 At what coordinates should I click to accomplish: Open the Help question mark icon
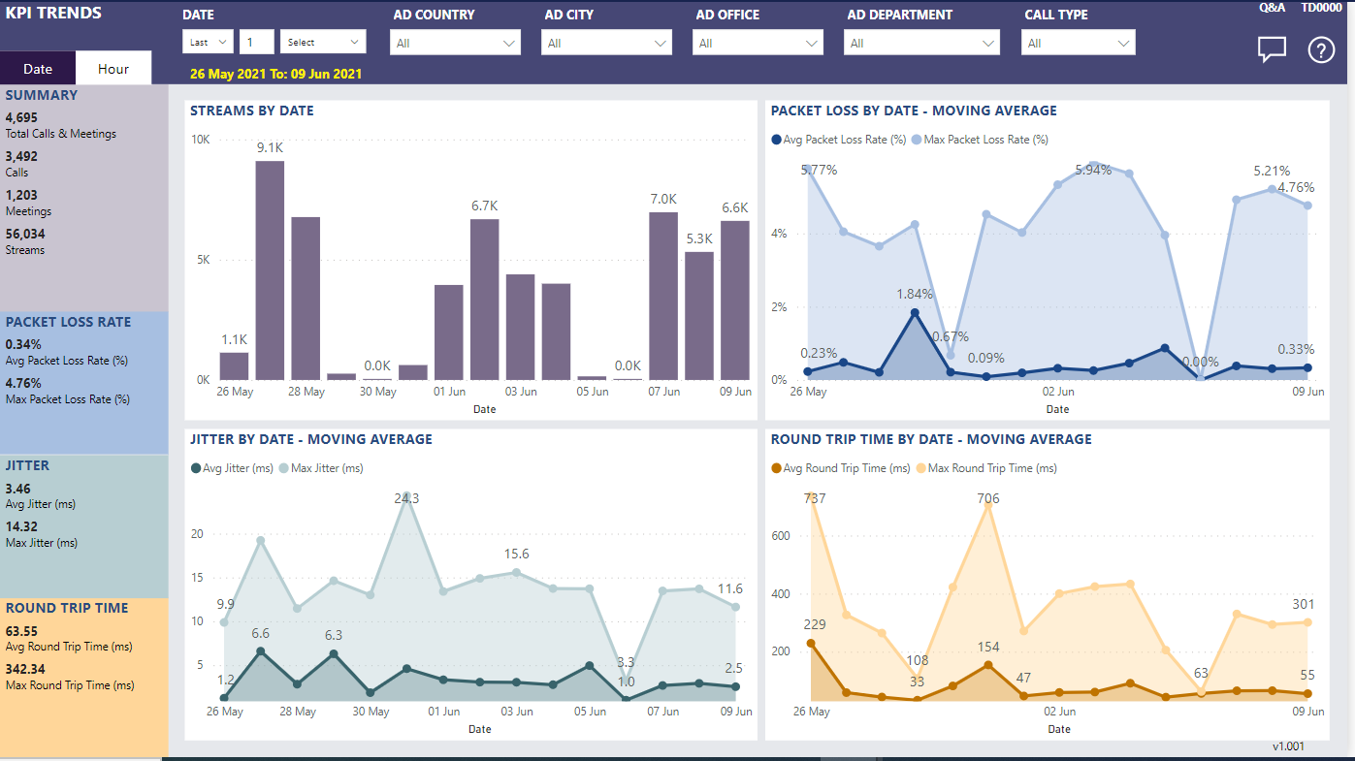1321,49
